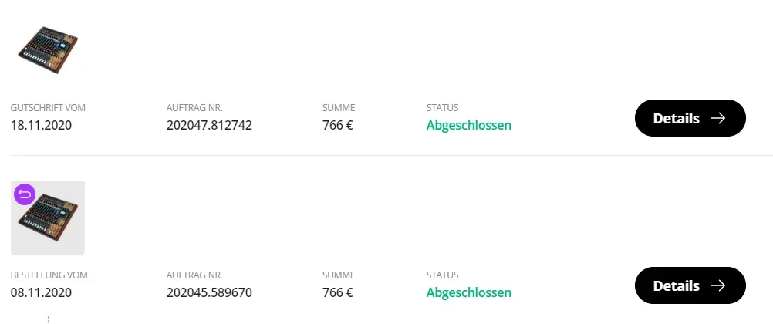Image resolution: width=773 pixels, height=324 pixels.
Task: Click "Status" label in the 08.11.2020 order row
Action: pyautogui.click(x=442, y=275)
